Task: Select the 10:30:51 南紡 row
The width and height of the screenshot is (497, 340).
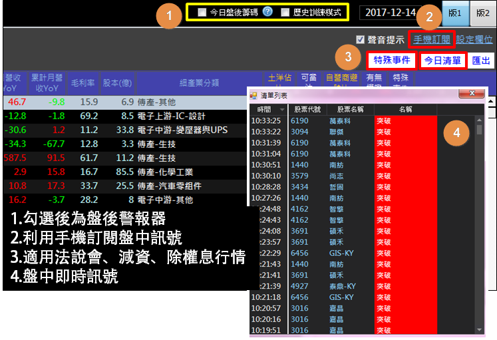Action: tap(363, 165)
